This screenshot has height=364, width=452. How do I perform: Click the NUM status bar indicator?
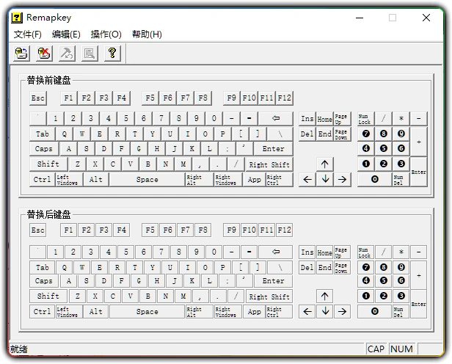401,349
